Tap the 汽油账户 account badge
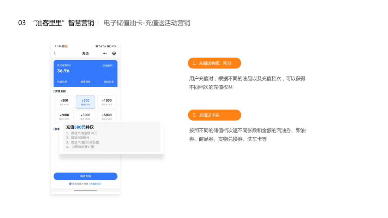Viewport: 388px width, 218px height. click(107, 65)
